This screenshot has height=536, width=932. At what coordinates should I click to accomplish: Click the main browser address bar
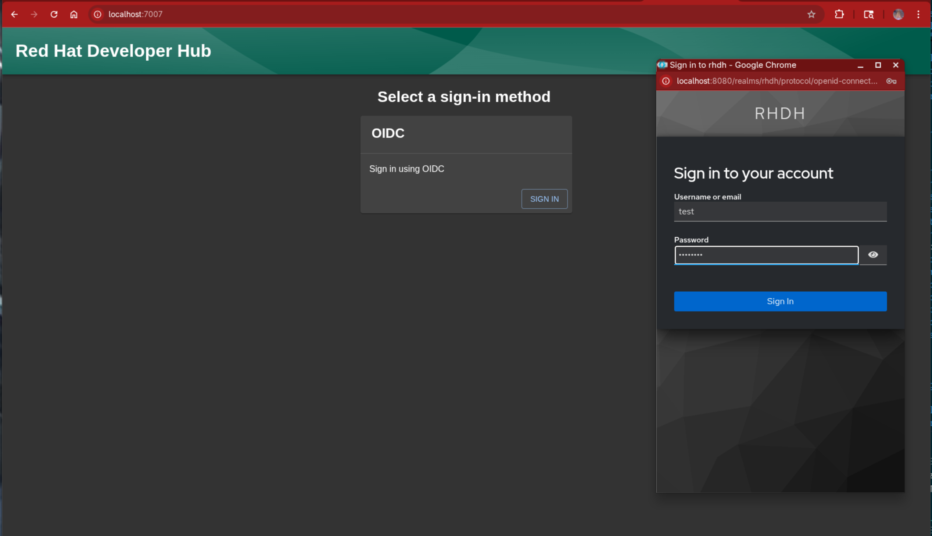tap(442, 14)
